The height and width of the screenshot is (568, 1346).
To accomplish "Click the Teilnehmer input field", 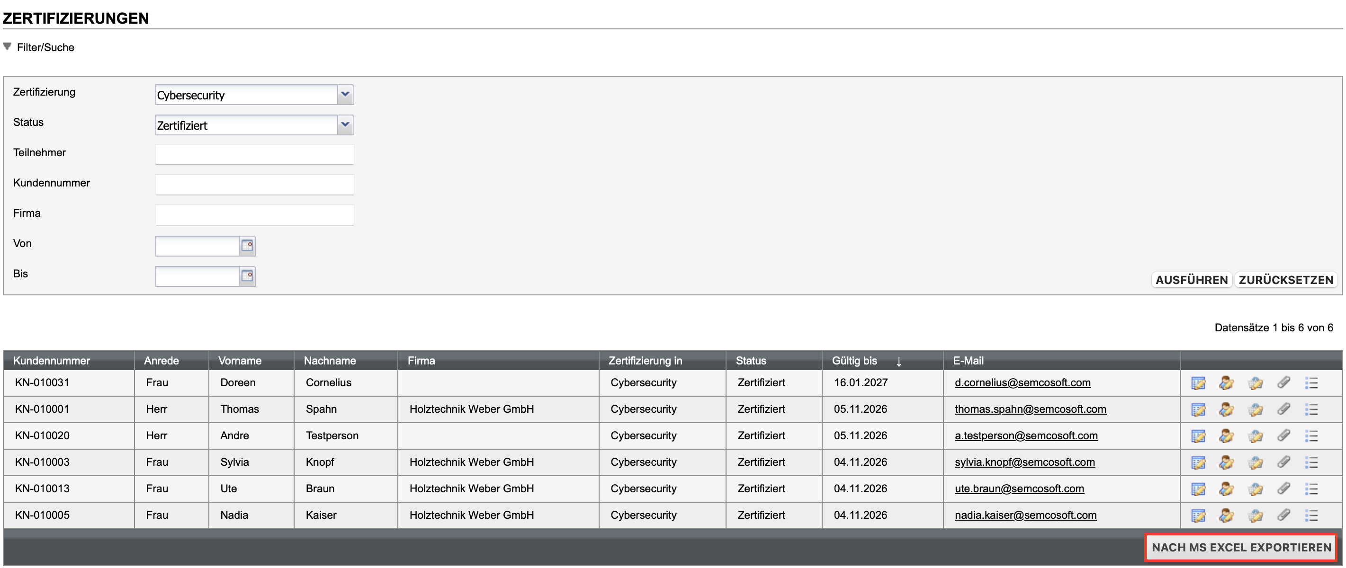I will coord(254,154).
